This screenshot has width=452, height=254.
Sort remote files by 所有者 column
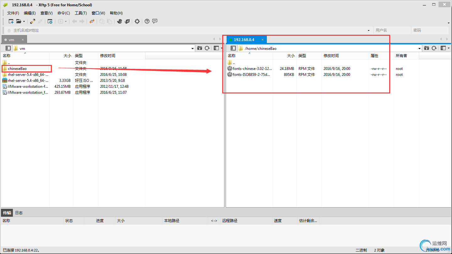point(406,56)
